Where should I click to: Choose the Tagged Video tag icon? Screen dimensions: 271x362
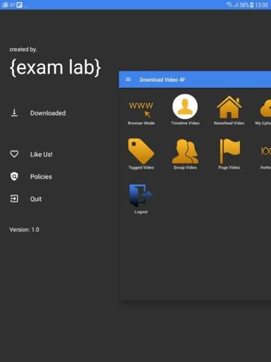pos(141,151)
